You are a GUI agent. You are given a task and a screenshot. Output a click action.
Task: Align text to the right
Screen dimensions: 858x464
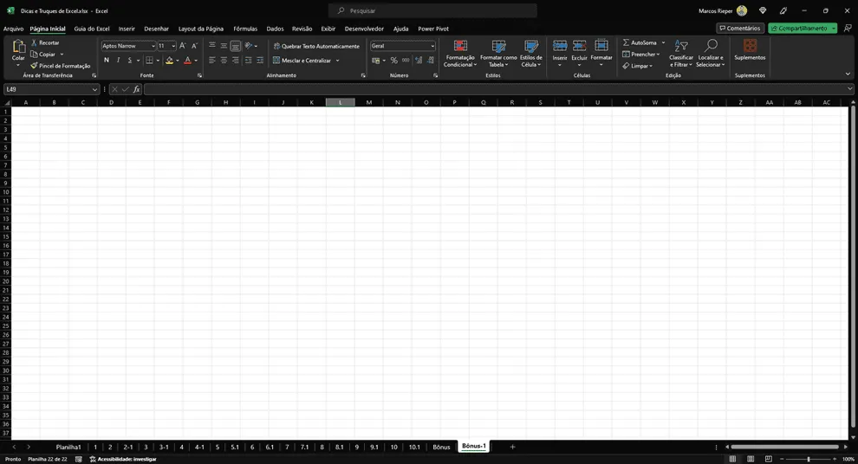point(235,61)
